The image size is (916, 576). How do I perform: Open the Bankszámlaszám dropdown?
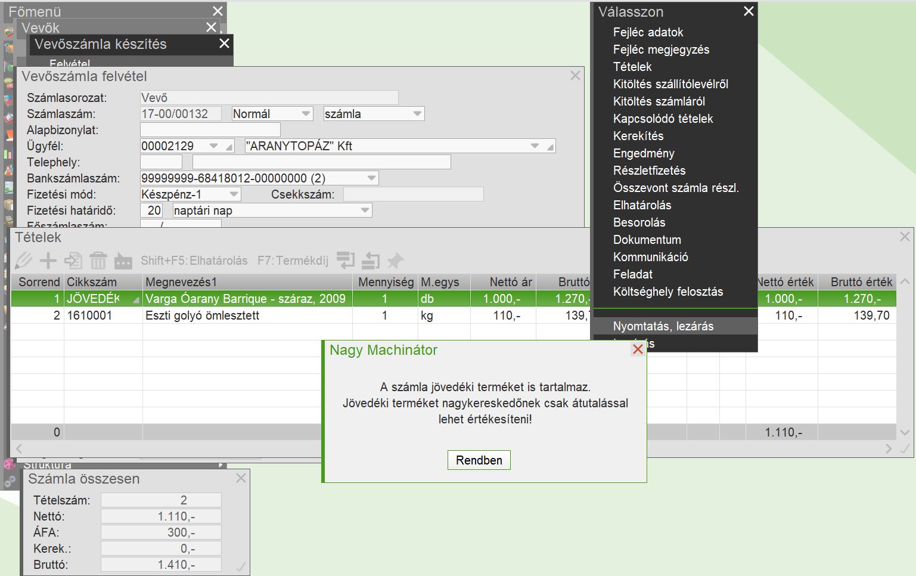(372, 178)
